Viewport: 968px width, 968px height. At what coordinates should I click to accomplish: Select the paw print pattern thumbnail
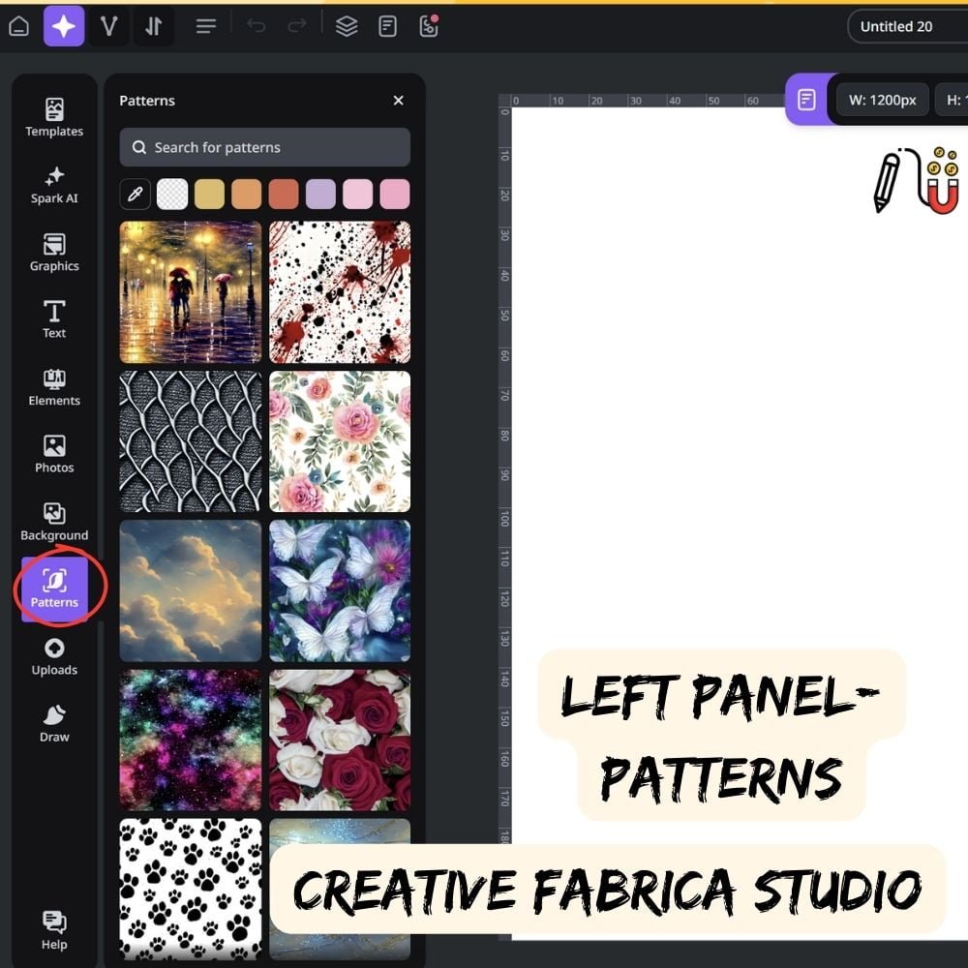[x=190, y=889]
